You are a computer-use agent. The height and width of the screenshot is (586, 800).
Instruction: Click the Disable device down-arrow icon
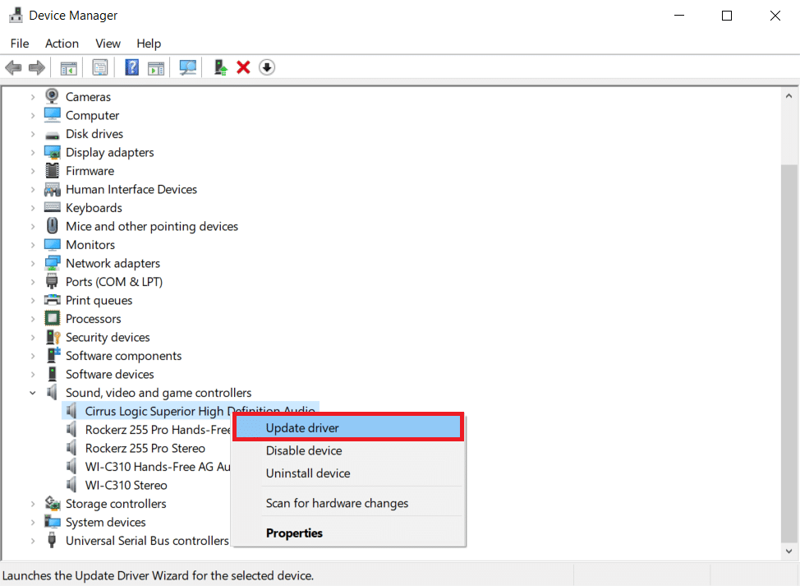pyautogui.click(x=266, y=67)
